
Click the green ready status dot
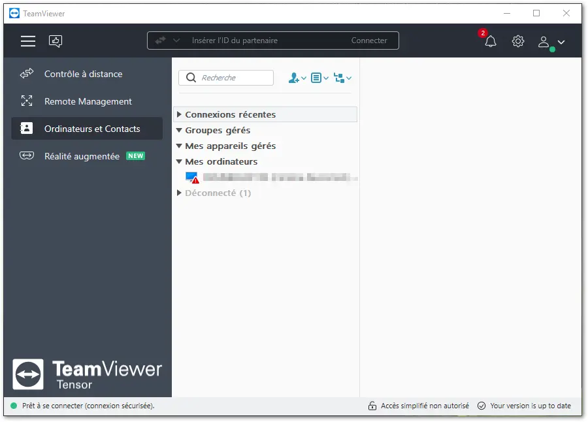point(14,406)
